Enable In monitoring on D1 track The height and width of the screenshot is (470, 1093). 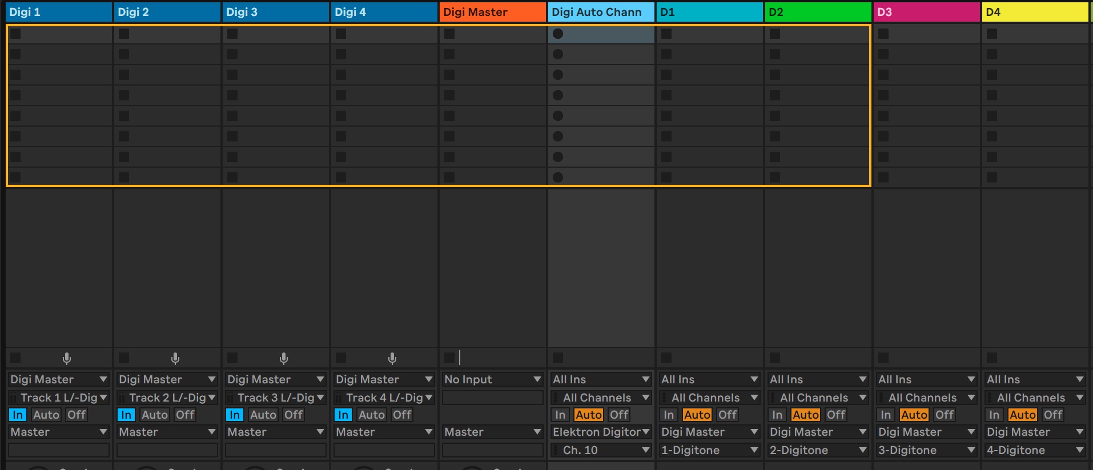click(669, 415)
